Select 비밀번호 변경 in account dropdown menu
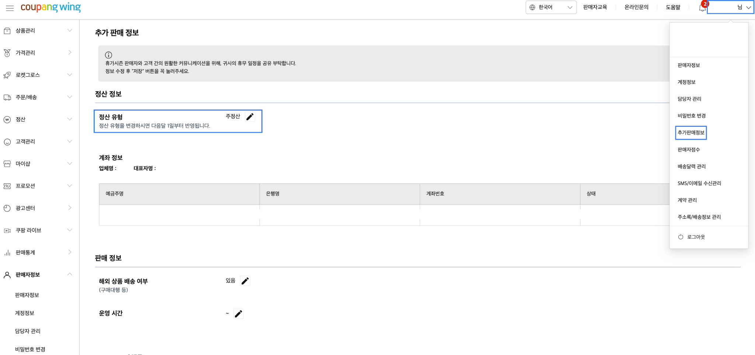The height and width of the screenshot is (355, 755). [x=692, y=116]
